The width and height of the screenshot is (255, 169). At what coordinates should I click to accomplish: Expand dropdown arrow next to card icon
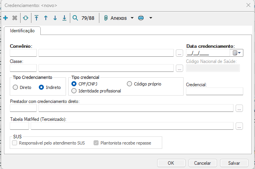(x=151, y=18)
